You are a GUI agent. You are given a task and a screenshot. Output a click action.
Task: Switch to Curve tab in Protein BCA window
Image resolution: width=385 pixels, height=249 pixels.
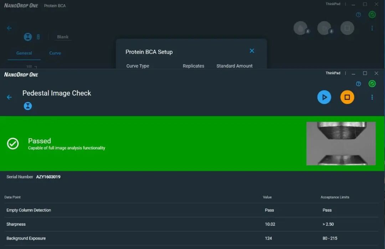point(55,53)
